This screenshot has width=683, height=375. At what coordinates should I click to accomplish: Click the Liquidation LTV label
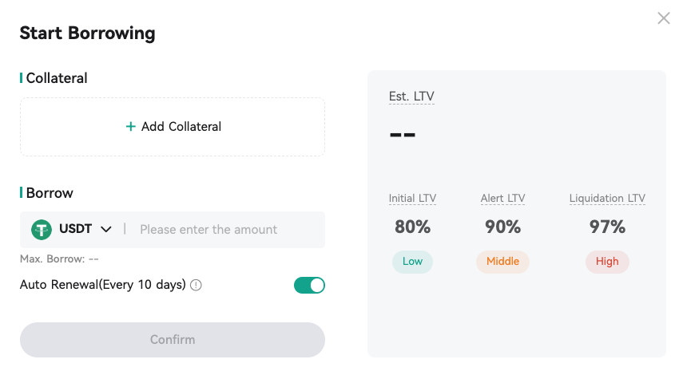(607, 199)
